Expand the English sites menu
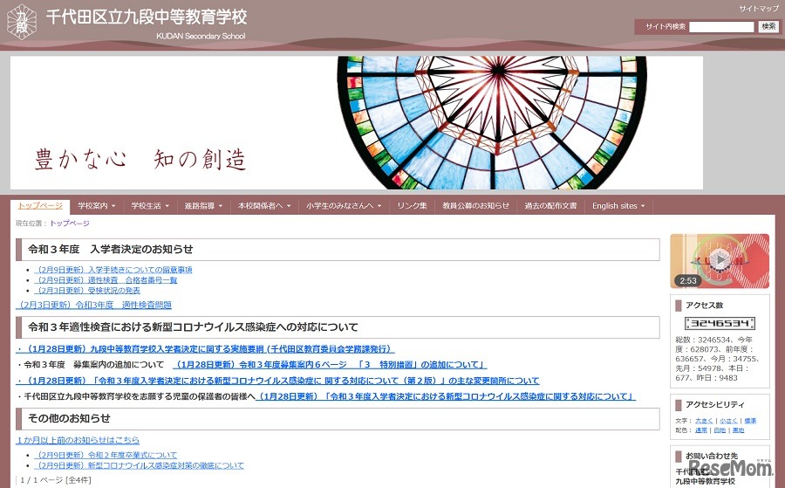The image size is (785, 488). click(618, 206)
